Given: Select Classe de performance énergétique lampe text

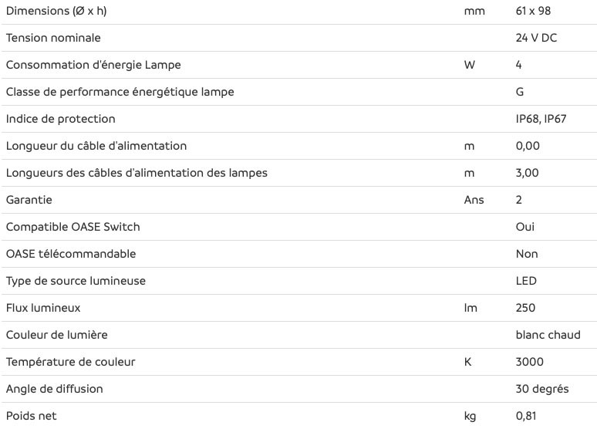Looking at the screenshot, I should click(120, 92).
